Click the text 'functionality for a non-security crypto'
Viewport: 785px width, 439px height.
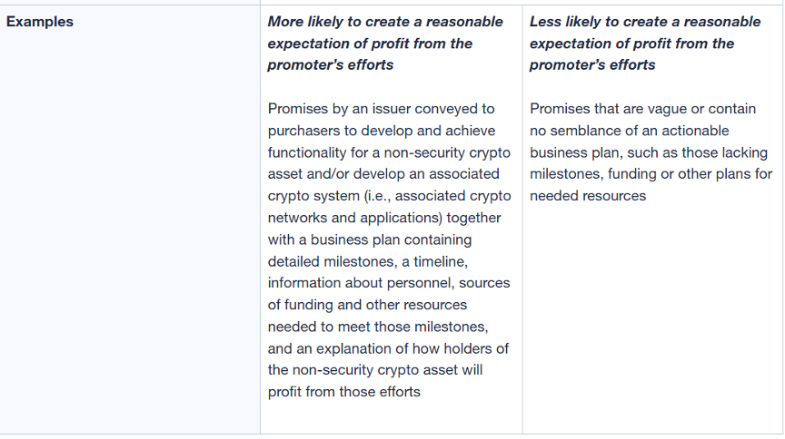coord(389,152)
